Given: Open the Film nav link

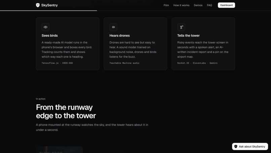Looking at the screenshot, I should 166,5.
